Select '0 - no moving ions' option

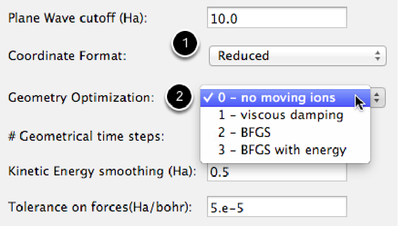[x=277, y=98]
